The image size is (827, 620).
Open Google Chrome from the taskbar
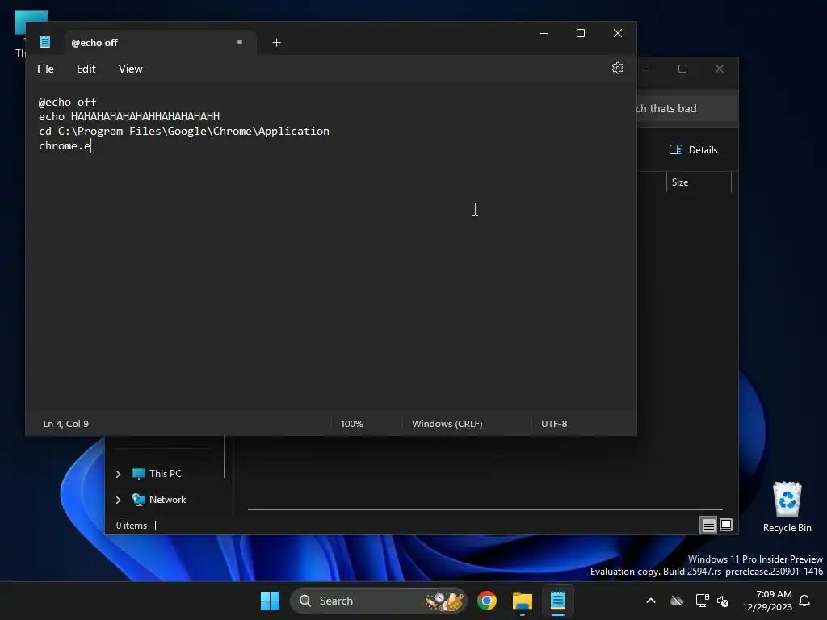pyautogui.click(x=487, y=601)
